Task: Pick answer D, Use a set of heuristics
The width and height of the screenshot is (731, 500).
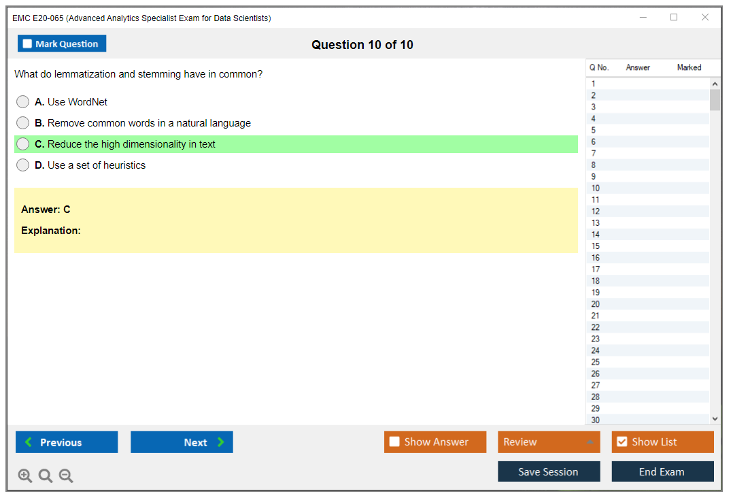Action: (23, 165)
